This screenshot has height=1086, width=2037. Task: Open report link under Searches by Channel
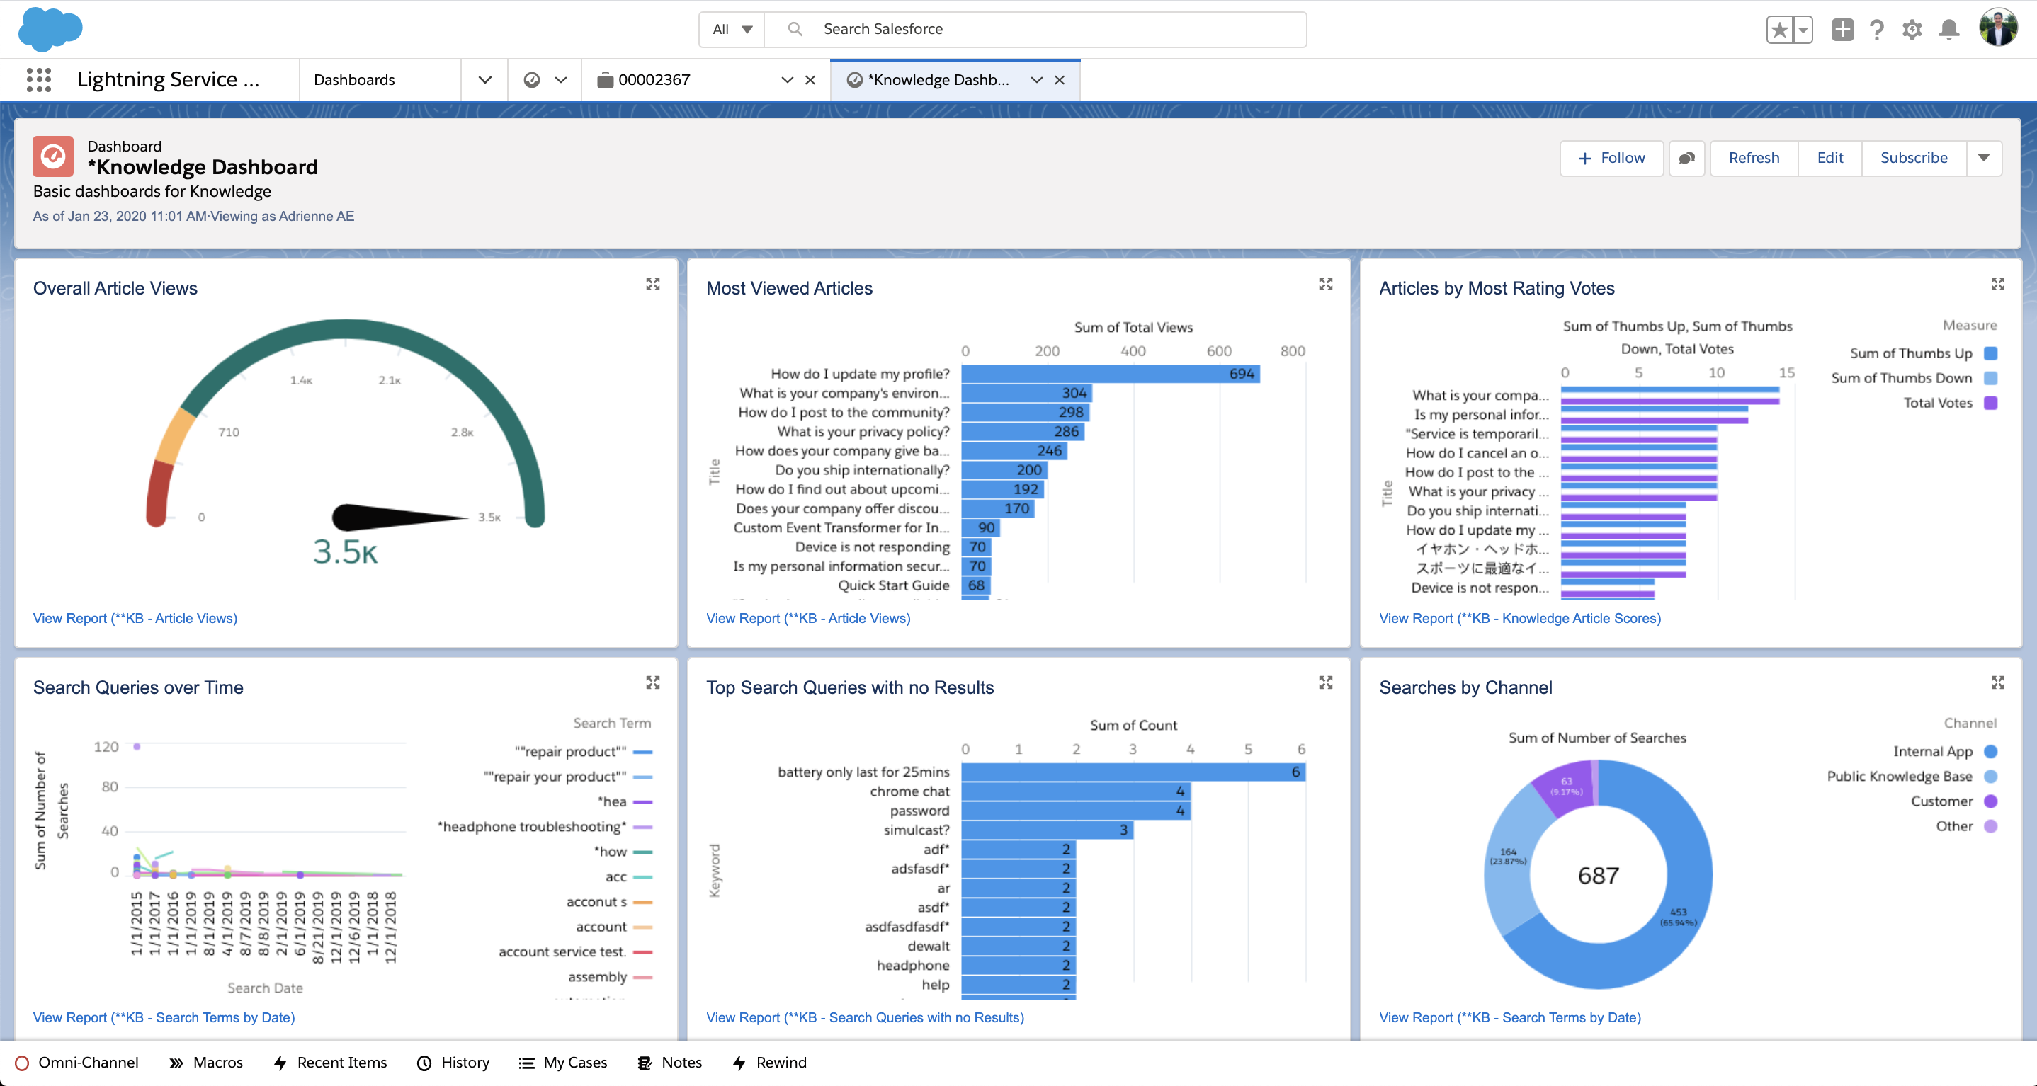tap(1509, 1018)
